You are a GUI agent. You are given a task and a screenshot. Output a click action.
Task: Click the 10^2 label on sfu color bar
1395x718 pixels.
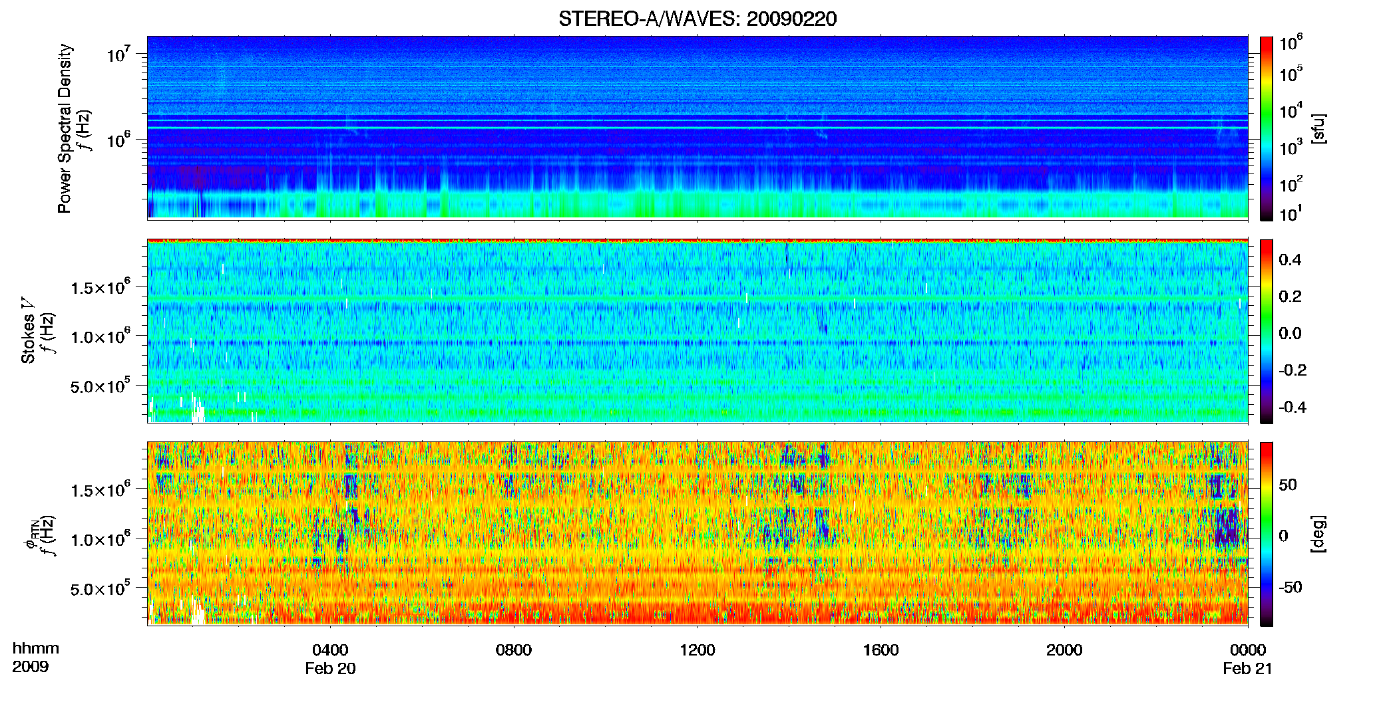1291,184
